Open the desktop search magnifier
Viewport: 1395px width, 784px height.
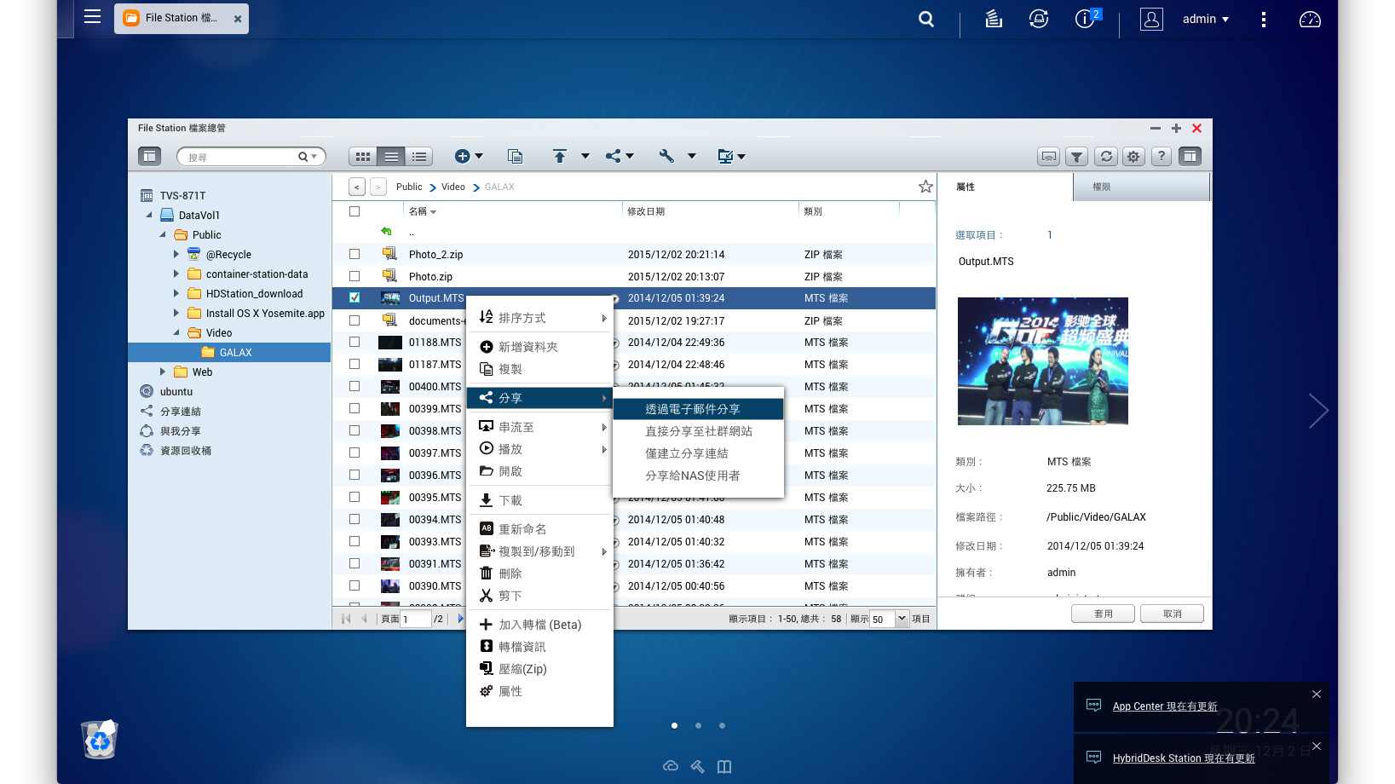pyautogui.click(x=926, y=19)
